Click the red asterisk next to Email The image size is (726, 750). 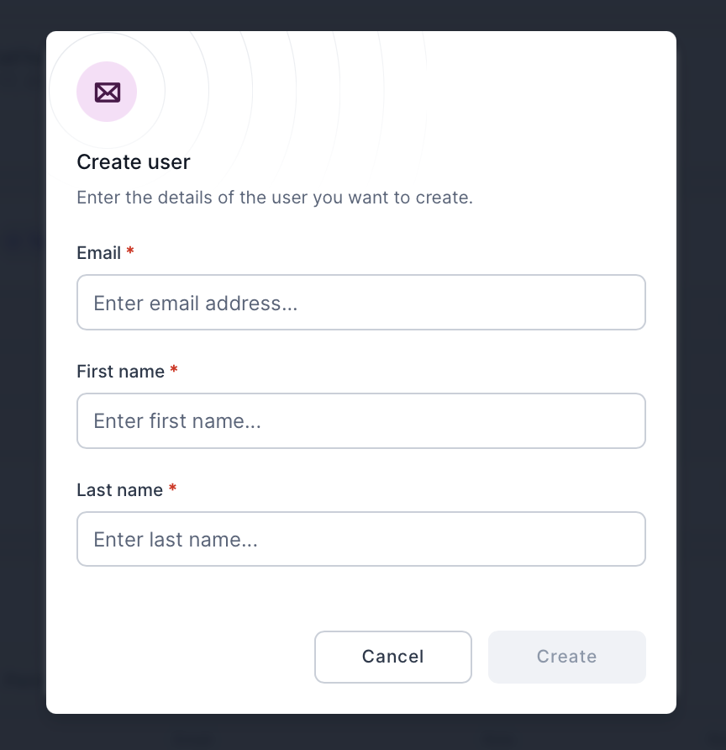click(x=130, y=251)
